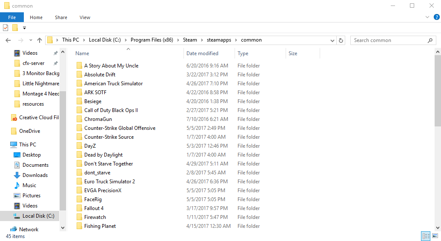
Task: Click the file list vertical scrollbar thumb
Action: (438, 91)
